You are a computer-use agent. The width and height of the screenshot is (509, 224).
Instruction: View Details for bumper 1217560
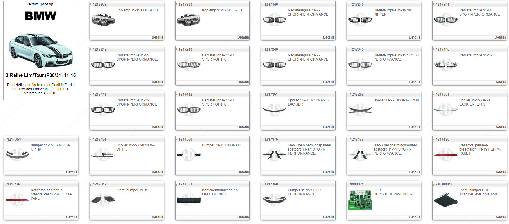243,172
